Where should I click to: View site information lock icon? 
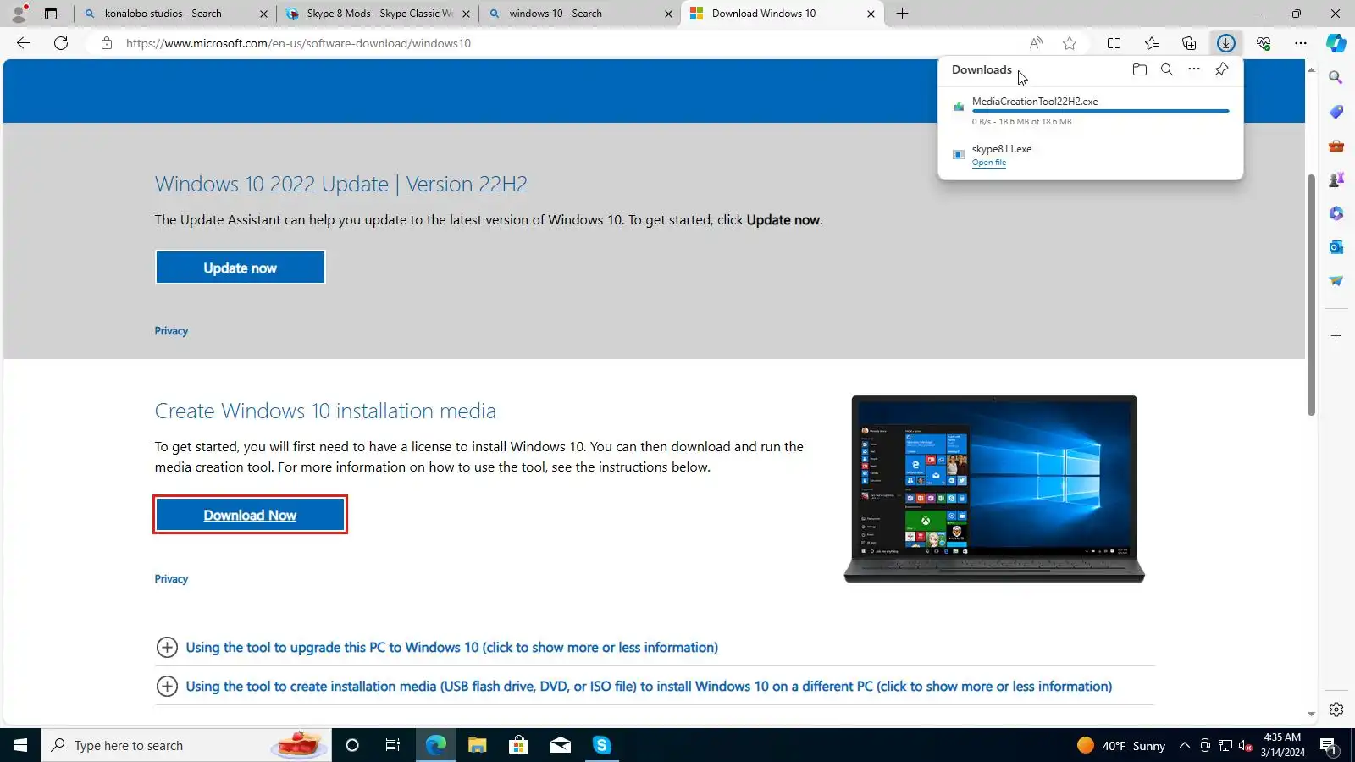tap(107, 43)
